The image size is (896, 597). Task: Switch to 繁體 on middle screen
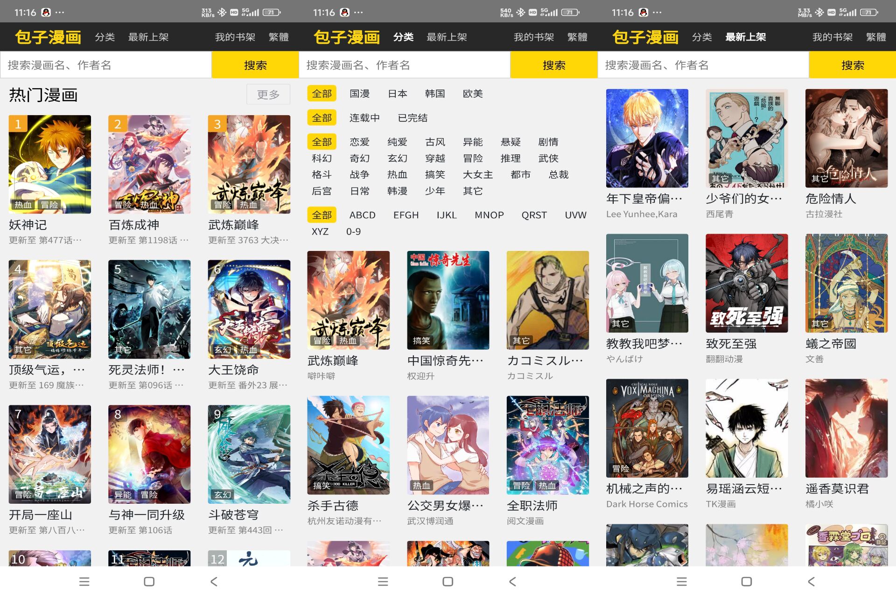tap(577, 37)
